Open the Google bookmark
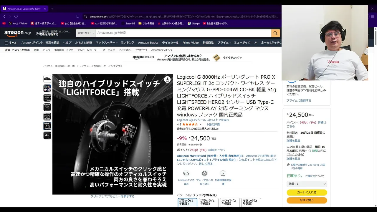This screenshot has width=377, height=212. pos(194,23)
